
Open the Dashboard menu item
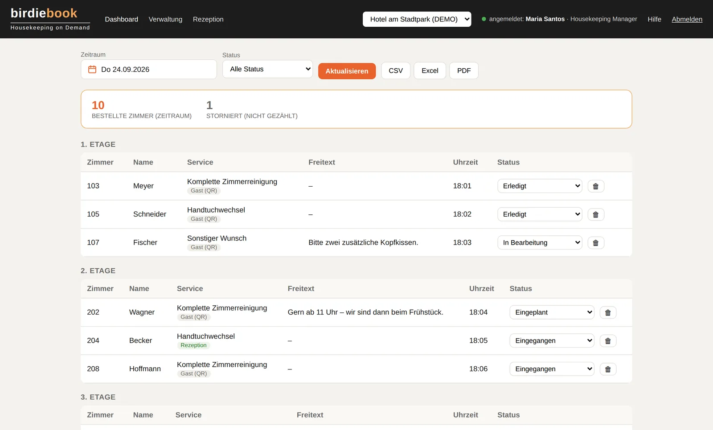coord(121,19)
